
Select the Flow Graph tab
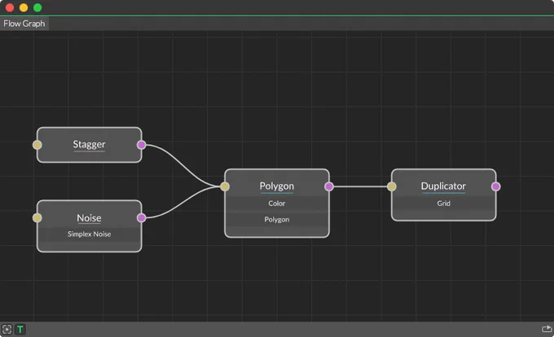pos(24,24)
